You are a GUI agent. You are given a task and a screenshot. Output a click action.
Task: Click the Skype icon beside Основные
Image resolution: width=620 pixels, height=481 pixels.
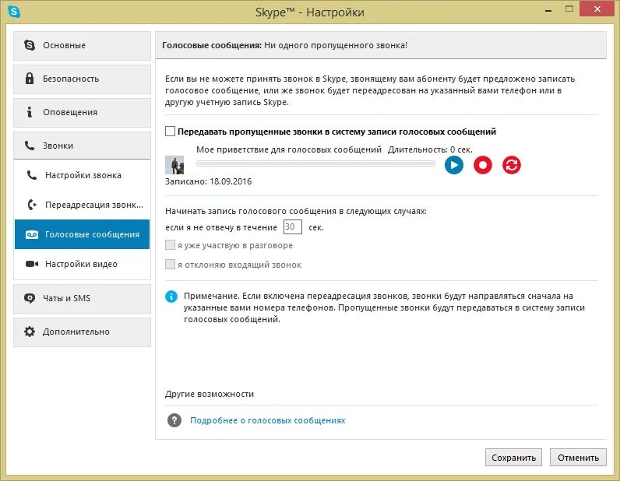[30, 44]
